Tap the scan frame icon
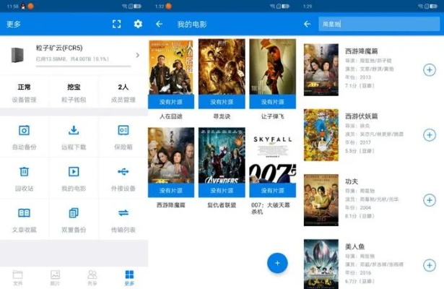Image resolution: width=444 pixels, height=289 pixels. (x=117, y=24)
